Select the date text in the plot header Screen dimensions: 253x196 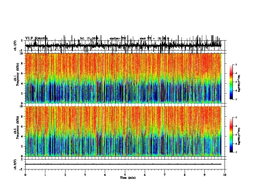(x=89, y=38)
